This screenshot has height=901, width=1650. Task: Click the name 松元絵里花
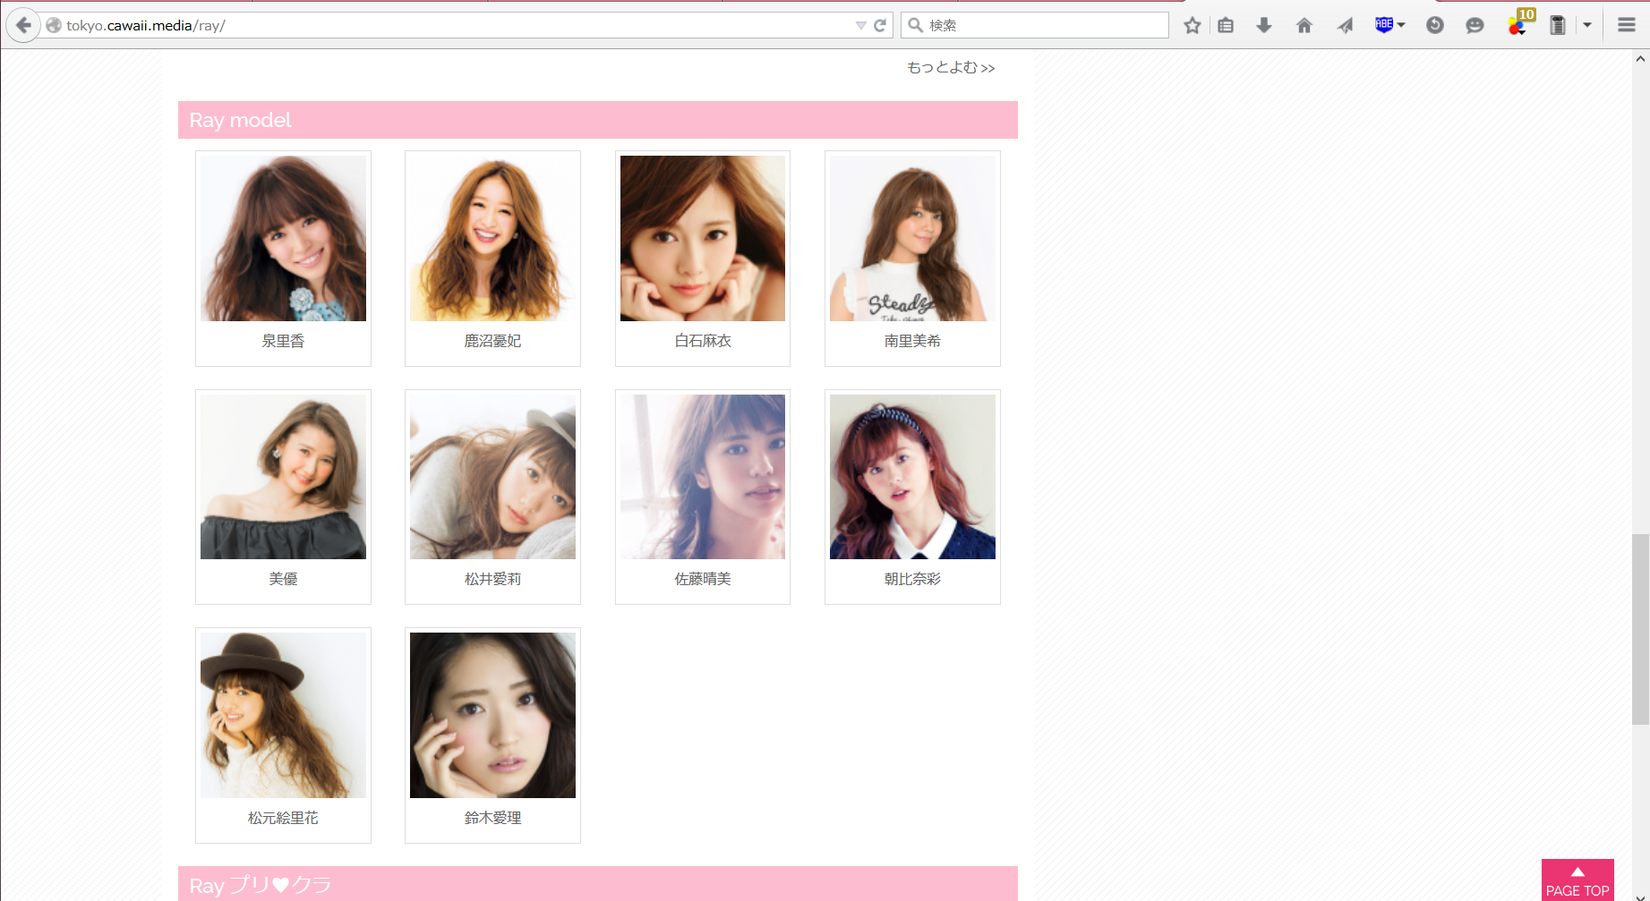(283, 818)
